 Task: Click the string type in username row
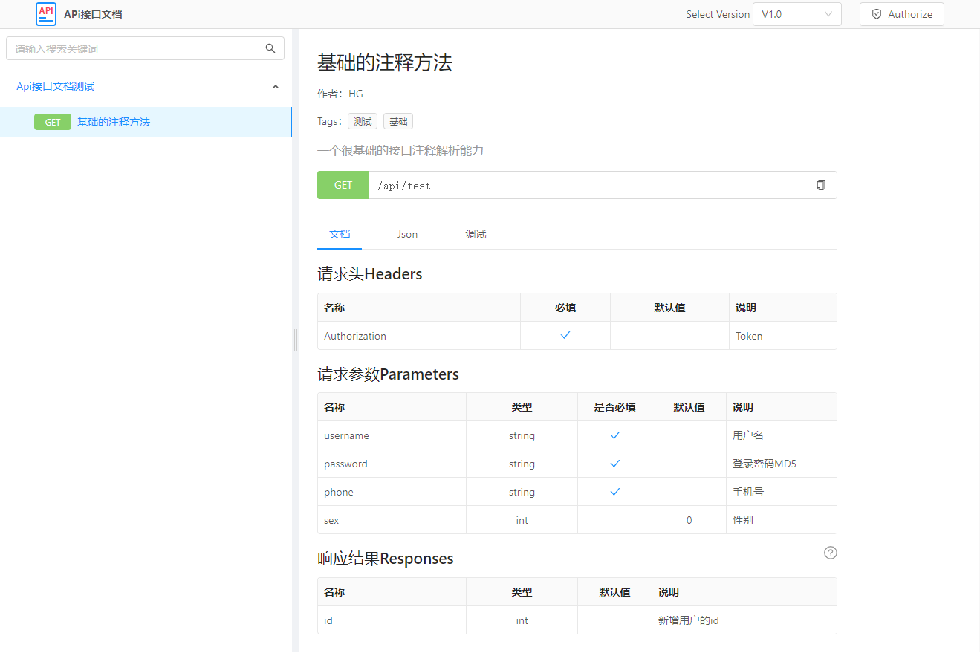click(x=522, y=435)
